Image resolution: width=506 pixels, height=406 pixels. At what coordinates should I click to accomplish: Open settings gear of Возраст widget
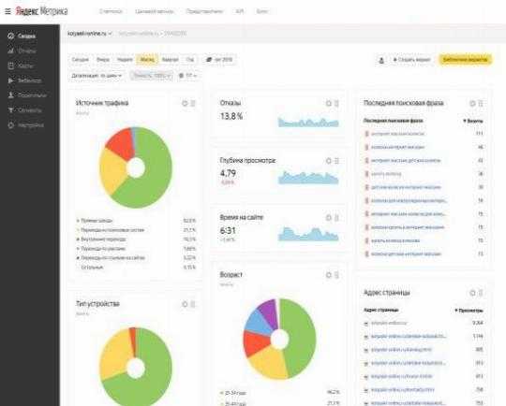pyautogui.click(x=329, y=275)
